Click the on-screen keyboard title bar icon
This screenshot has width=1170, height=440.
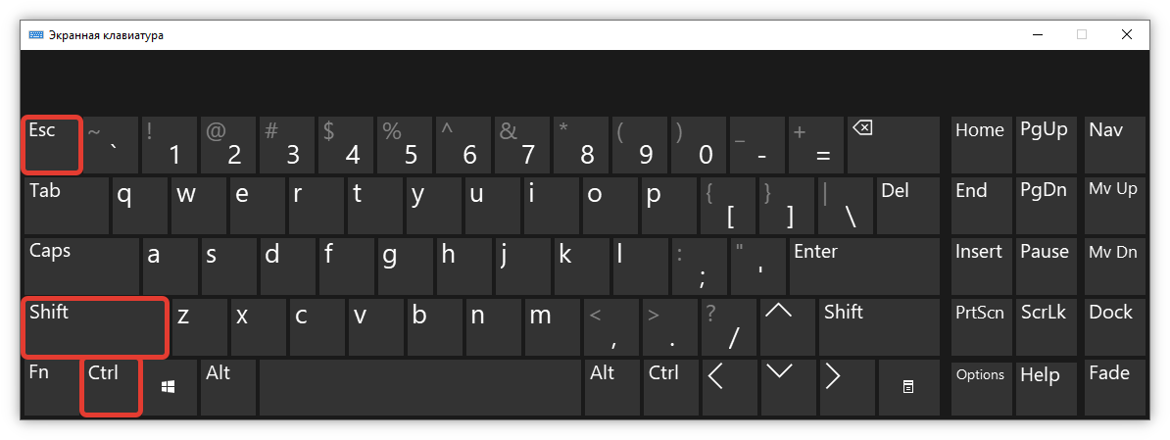(x=36, y=35)
